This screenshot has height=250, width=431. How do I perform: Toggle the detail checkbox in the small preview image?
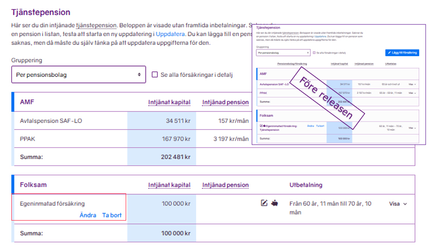tap(315, 53)
